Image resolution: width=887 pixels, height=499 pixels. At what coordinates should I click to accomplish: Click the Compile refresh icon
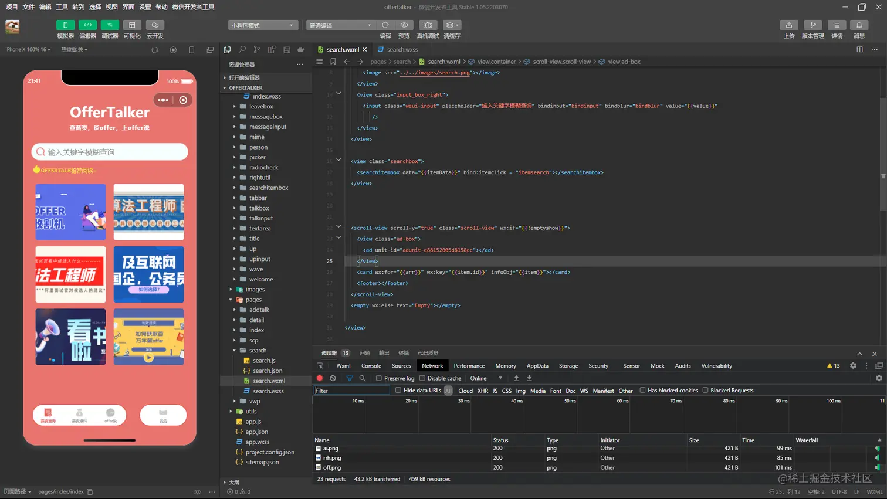point(385,25)
